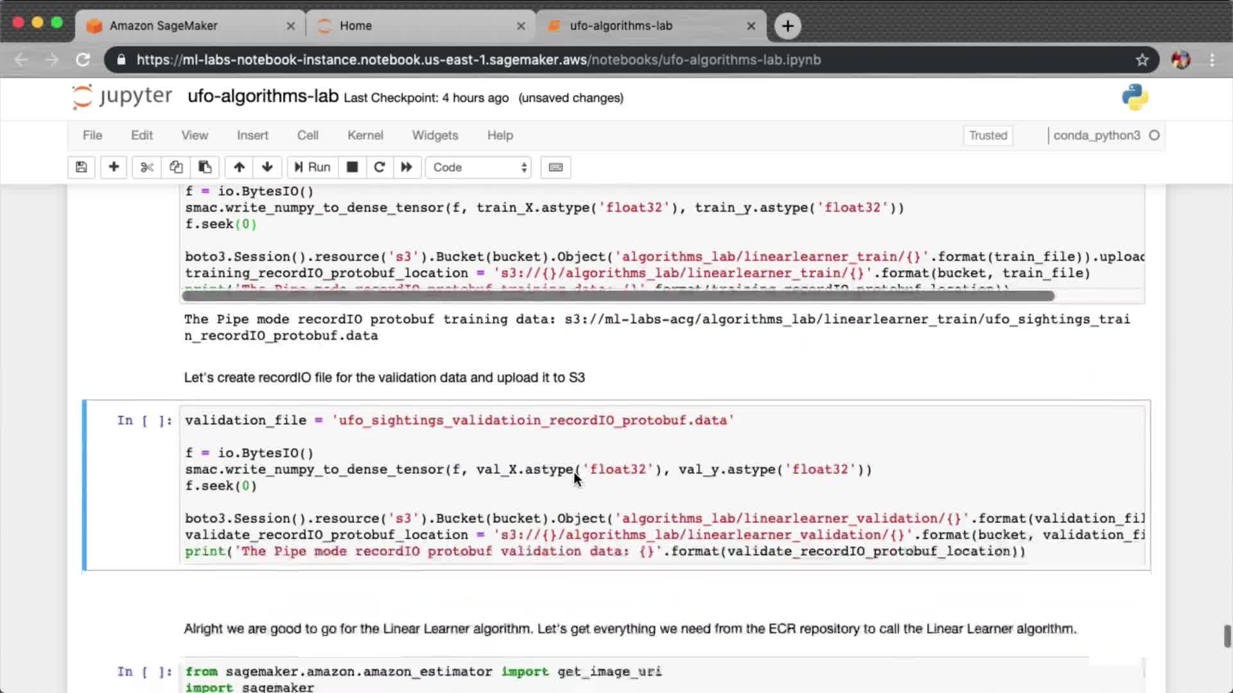Open the Cell menu
The height and width of the screenshot is (693, 1233).
point(308,135)
